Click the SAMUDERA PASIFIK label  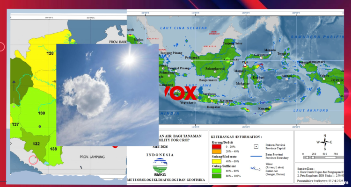(x=317, y=36)
